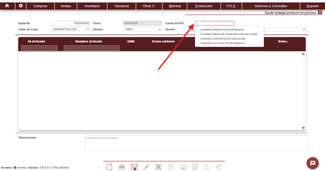This screenshot has width=325, height=171.
Task: Open the Inventario menu
Action: pyautogui.click(x=92, y=6)
